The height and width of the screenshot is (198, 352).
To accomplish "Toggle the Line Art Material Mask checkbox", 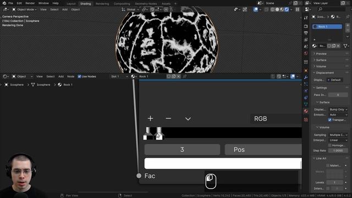I will (328, 166).
